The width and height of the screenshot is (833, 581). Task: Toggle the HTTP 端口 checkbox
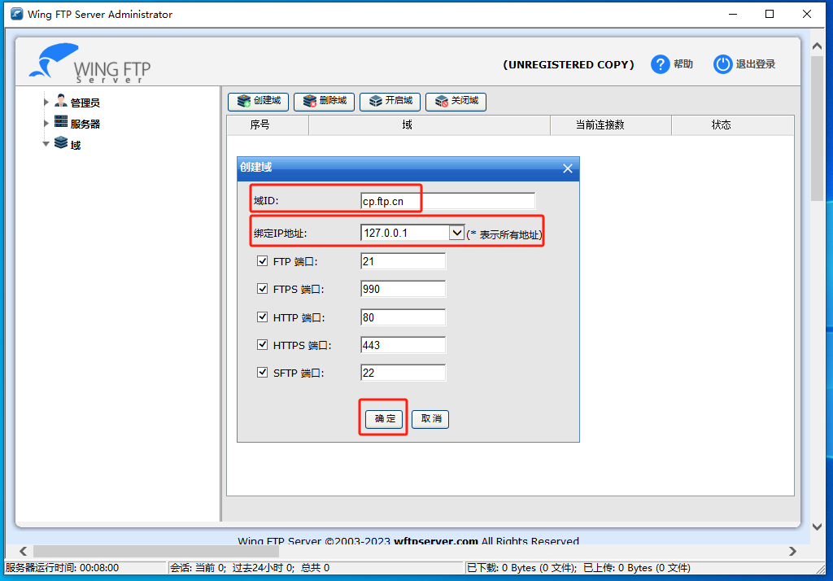pyautogui.click(x=263, y=317)
